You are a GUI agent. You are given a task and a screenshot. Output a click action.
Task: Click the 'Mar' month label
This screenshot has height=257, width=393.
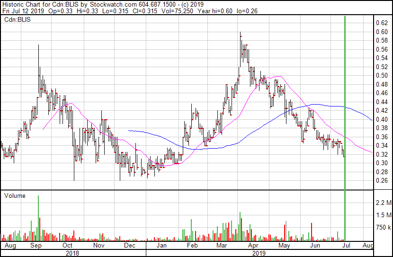(x=222, y=246)
